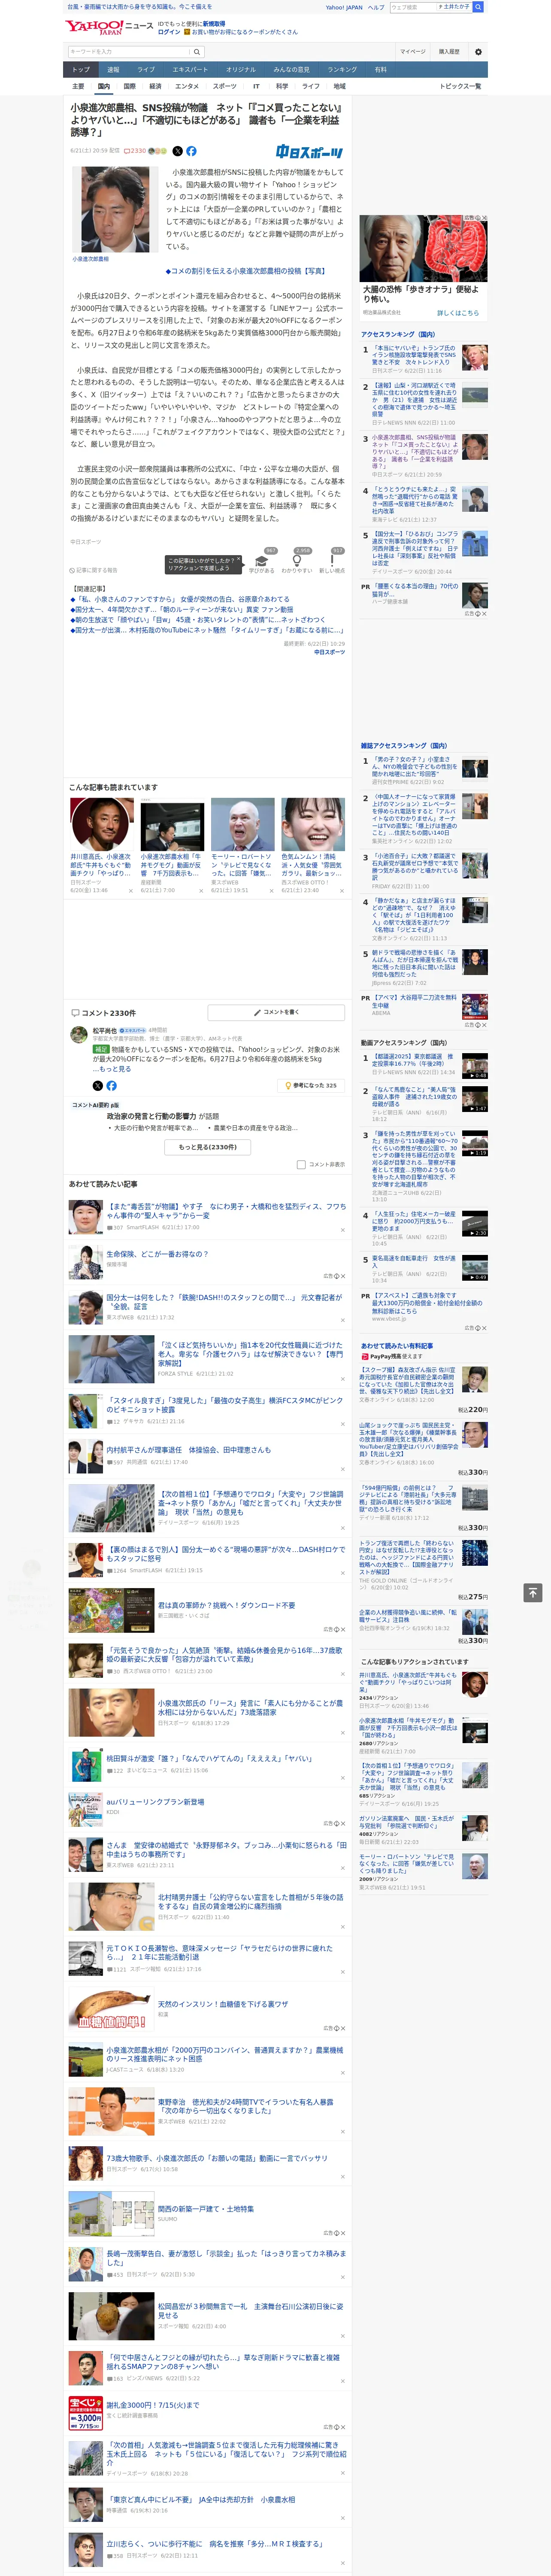The image size is (551, 2576).
Task: Select the ランキング navigation tab
Action: point(342,70)
